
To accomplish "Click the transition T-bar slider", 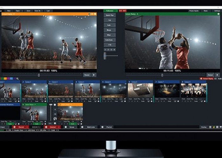I will pyautogui.click(x=105, y=56).
